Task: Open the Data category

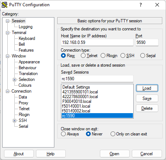Action: coord(23,97)
